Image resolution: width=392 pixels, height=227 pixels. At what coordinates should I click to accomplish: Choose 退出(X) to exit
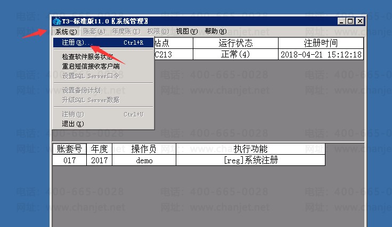click(x=103, y=124)
